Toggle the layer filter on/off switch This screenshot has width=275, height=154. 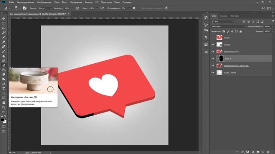click(273, 21)
